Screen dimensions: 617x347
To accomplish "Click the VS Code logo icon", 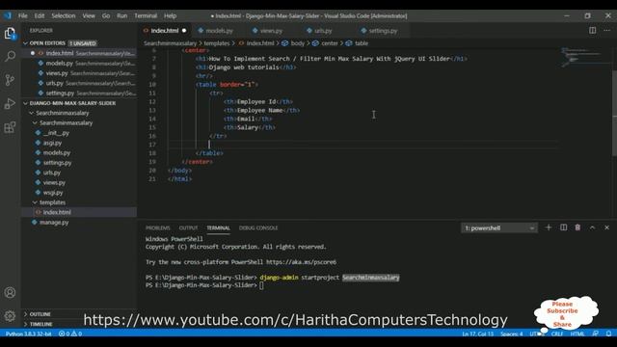I will (x=8, y=15).
